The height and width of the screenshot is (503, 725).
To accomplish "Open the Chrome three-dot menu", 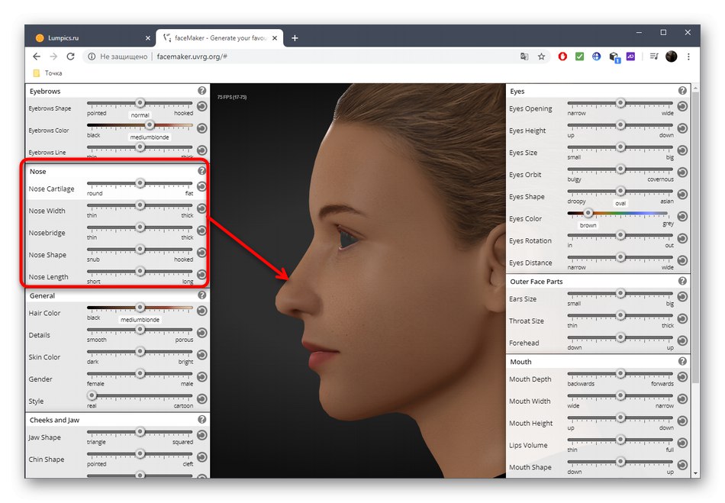I will tap(689, 56).
